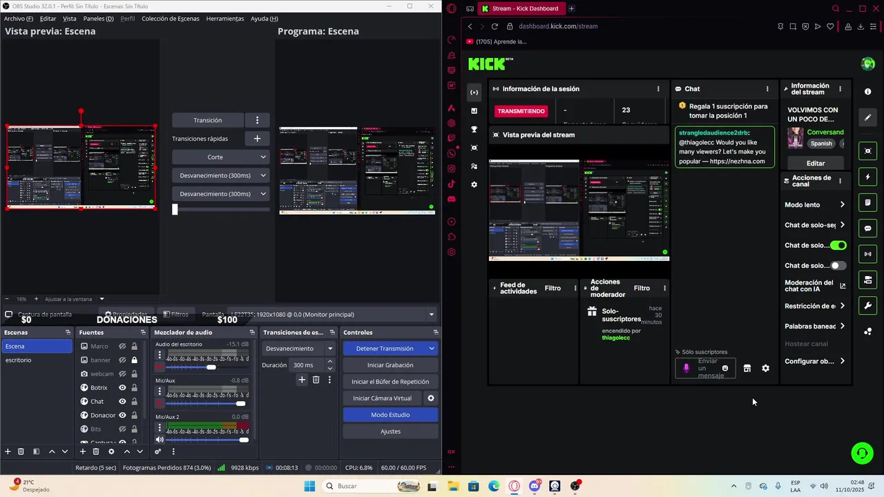This screenshot has height=497, width=884.
Task: Add a quick transition with plus button
Action: point(257,139)
